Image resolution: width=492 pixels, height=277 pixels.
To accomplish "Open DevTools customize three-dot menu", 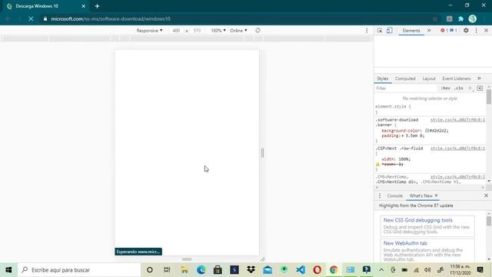I will (477, 31).
